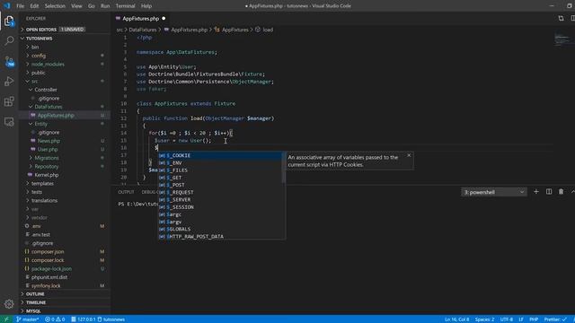Open the powershell terminal selector dropdown
The height and width of the screenshot is (323, 575).
pyautogui.click(x=494, y=192)
